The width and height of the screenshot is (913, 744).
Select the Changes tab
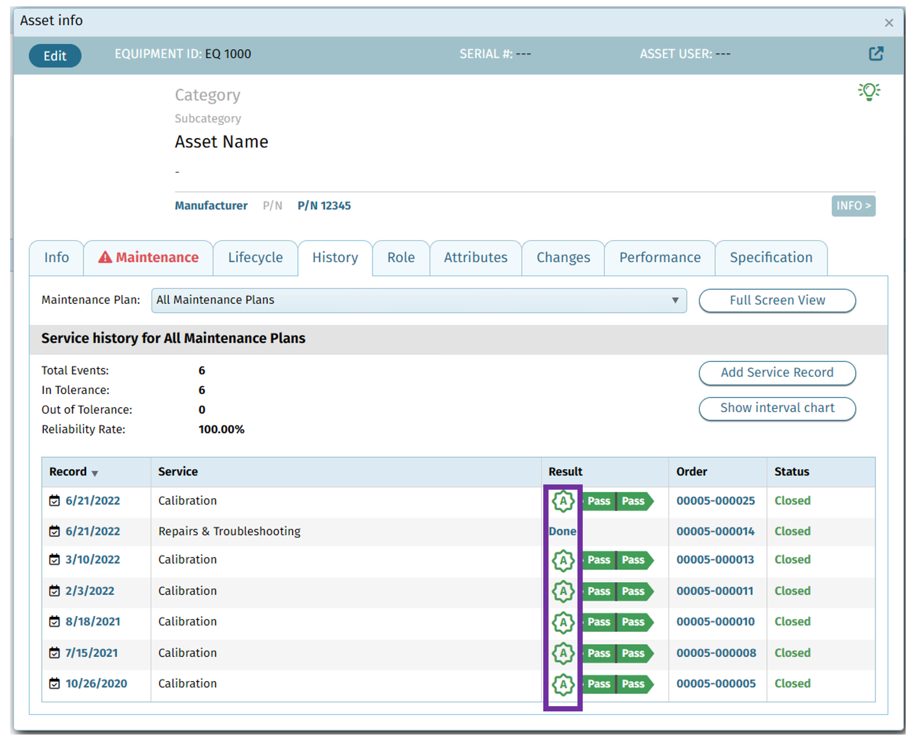pos(563,257)
